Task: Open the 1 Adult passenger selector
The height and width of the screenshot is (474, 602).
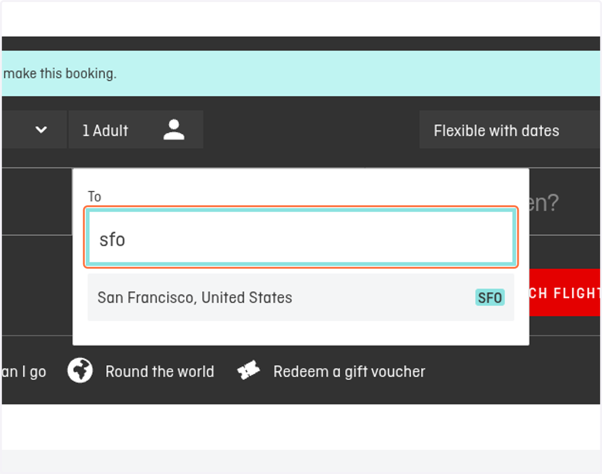Action: [136, 129]
